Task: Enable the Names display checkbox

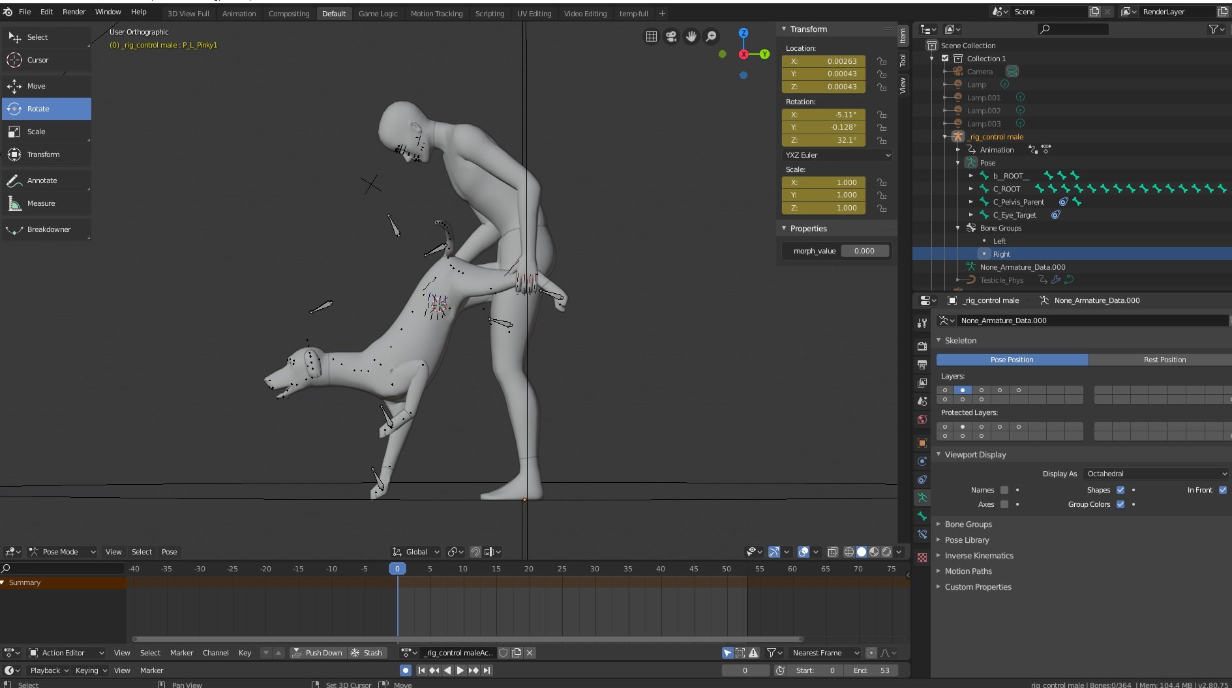Action: [1004, 490]
